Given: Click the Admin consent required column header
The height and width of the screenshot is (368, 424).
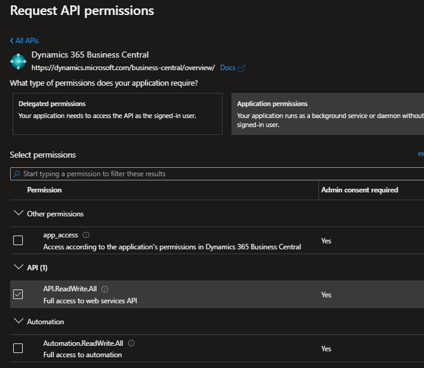Looking at the screenshot, I should click(360, 190).
